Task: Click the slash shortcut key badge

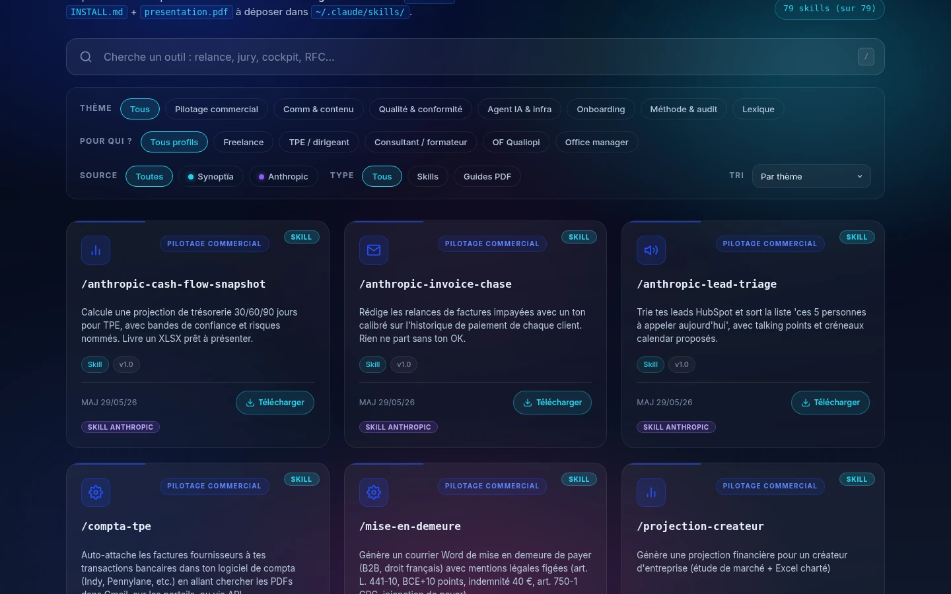Action: [866, 57]
